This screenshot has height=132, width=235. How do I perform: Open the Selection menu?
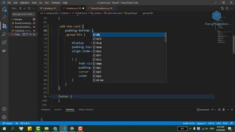(25, 3)
